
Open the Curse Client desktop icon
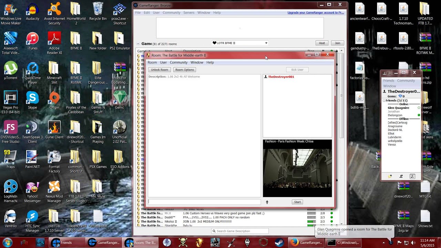(54, 130)
